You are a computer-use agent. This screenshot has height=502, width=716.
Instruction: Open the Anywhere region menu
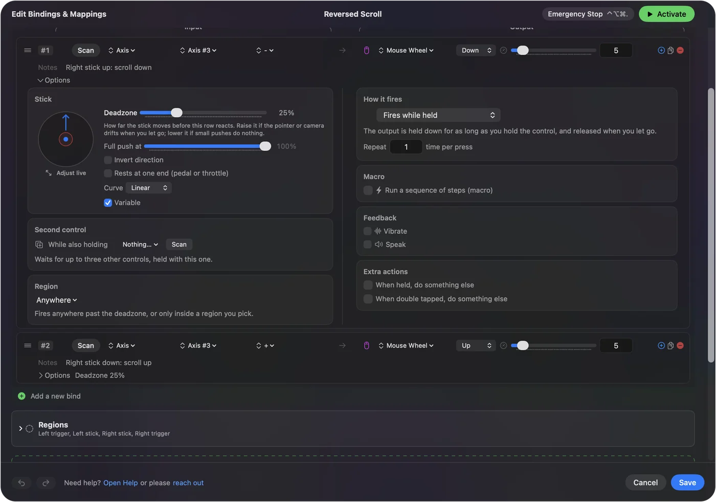(57, 300)
